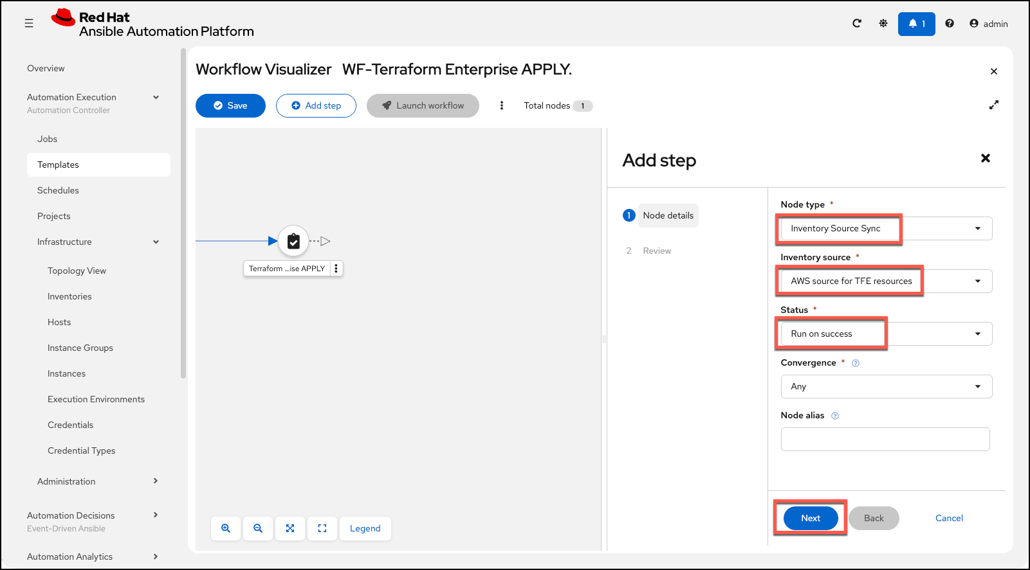Show the Legend
The height and width of the screenshot is (570, 1030).
(x=365, y=528)
